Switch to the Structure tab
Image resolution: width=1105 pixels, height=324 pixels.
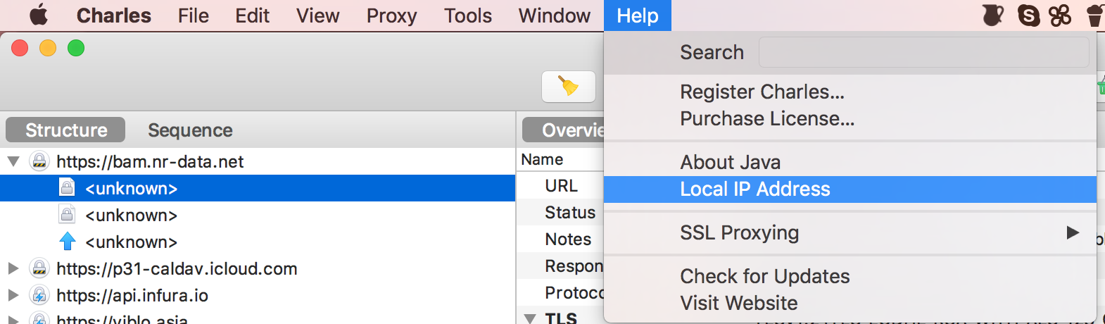click(x=65, y=130)
